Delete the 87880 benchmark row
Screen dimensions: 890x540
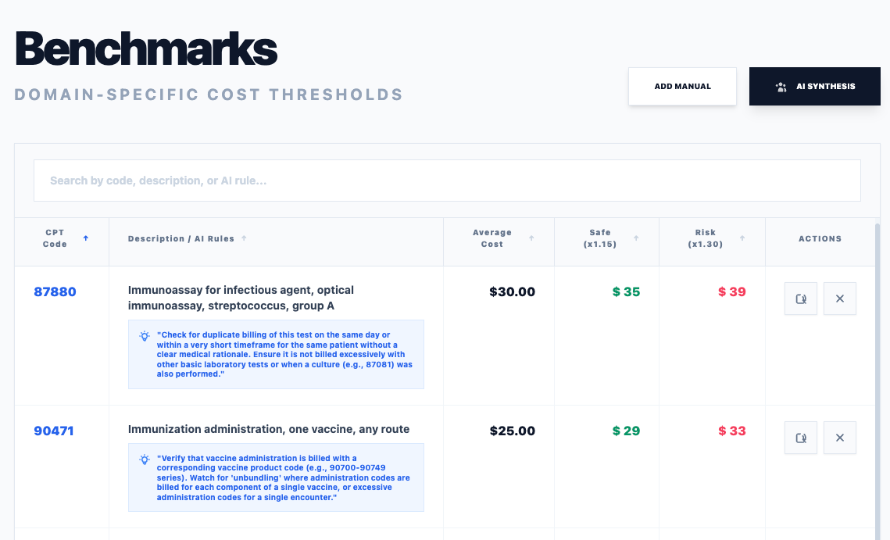tap(840, 299)
